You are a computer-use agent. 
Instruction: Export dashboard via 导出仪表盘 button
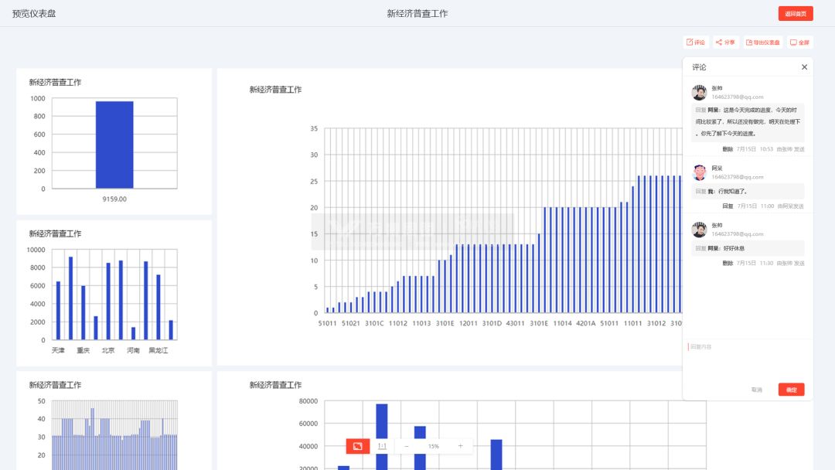[763, 42]
